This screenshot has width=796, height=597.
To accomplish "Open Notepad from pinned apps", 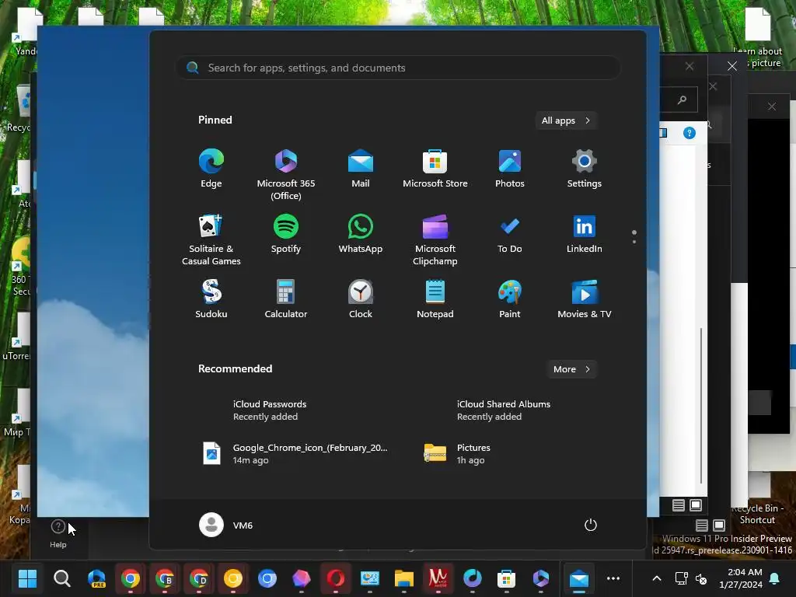I will 435,299.
